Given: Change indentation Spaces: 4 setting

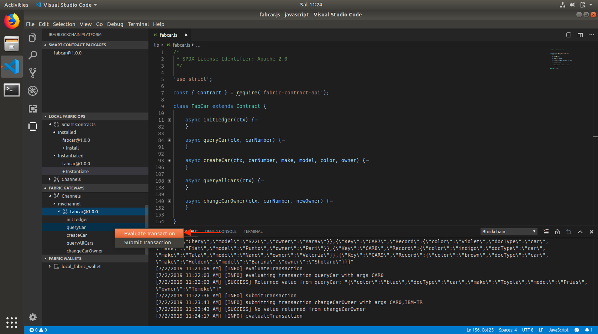Looking at the screenshot, I should tap(508, 330).
